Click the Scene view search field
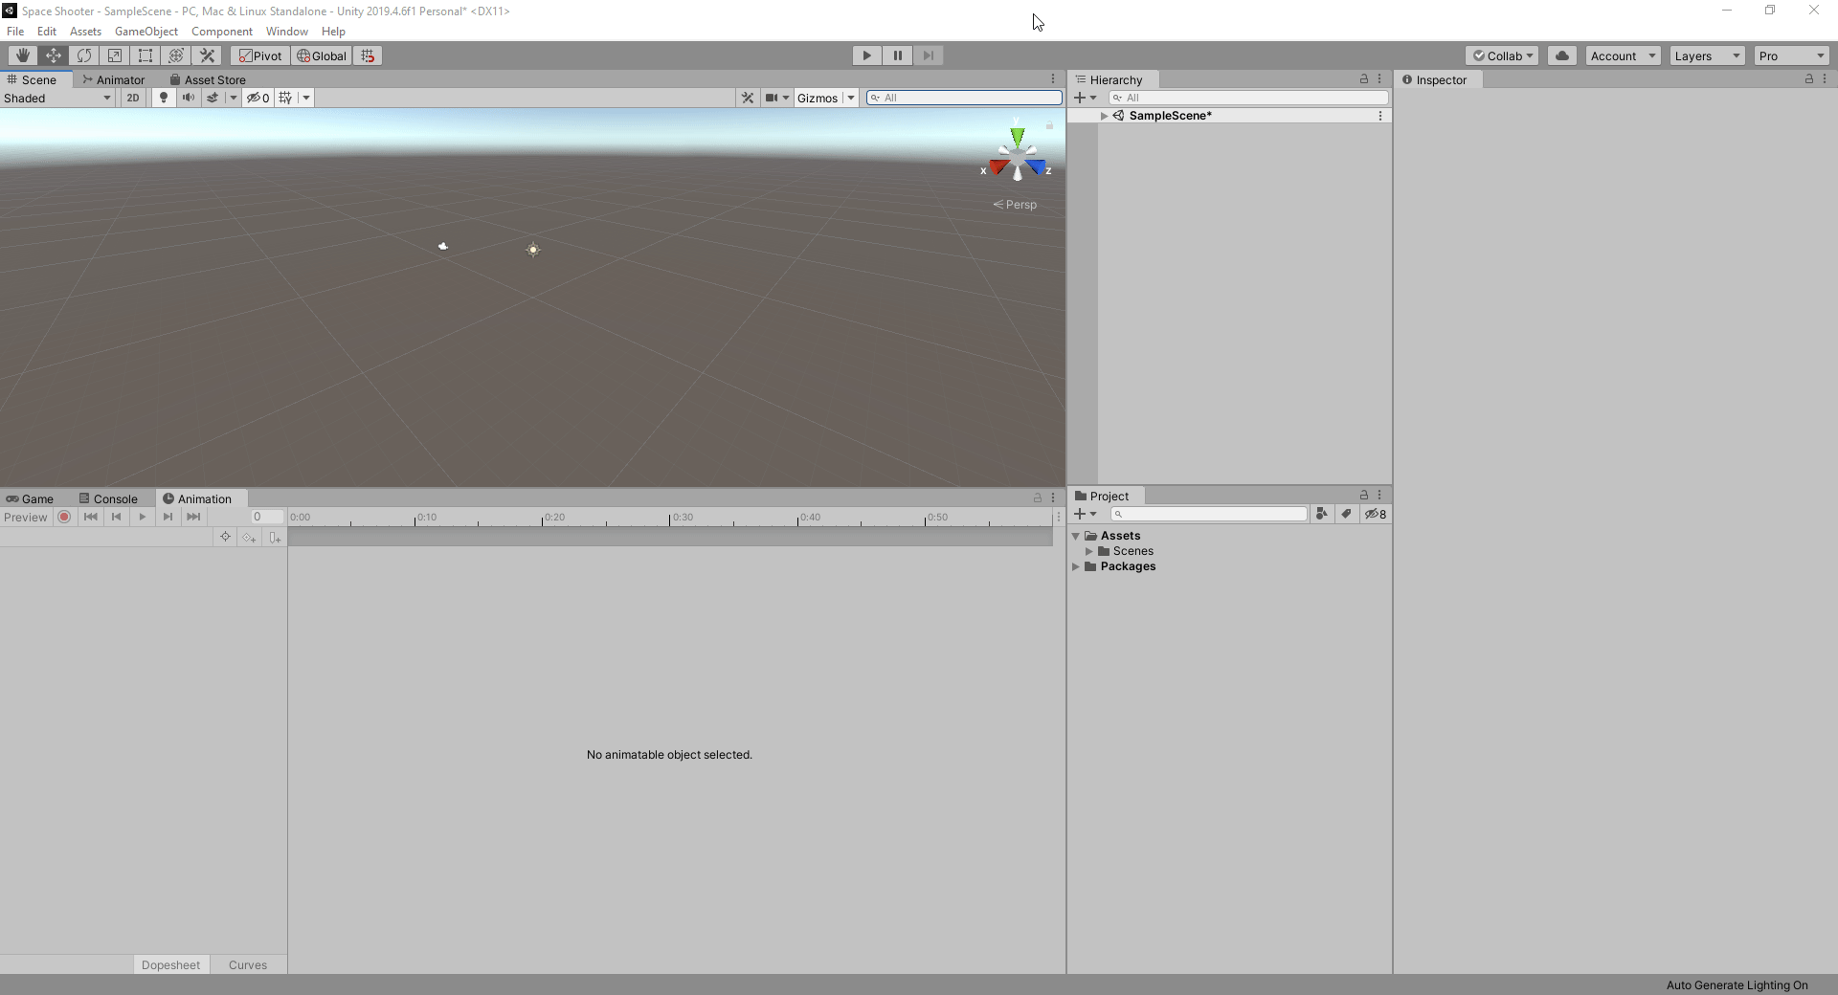1838x995 pixels. click(x=964, y=98)
